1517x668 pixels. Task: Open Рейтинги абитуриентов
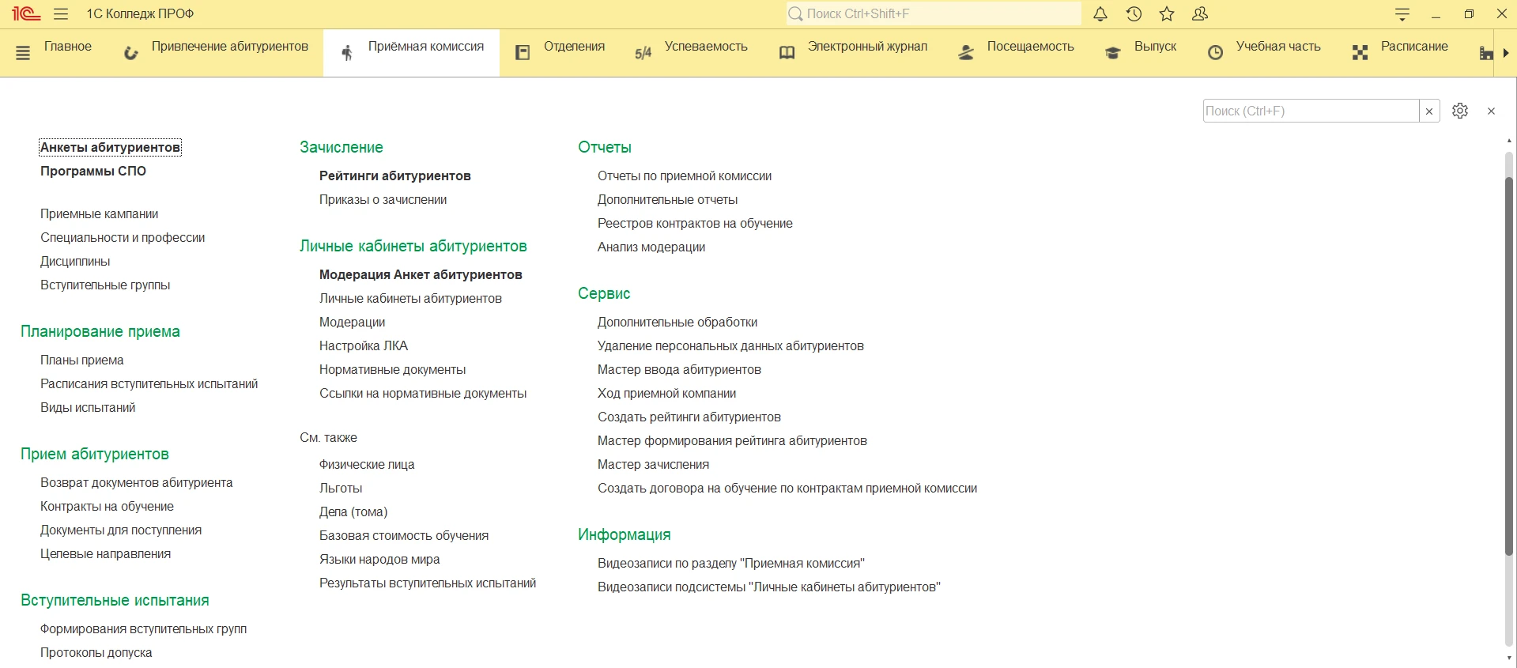pyautogui.click(x=395, y=175)
